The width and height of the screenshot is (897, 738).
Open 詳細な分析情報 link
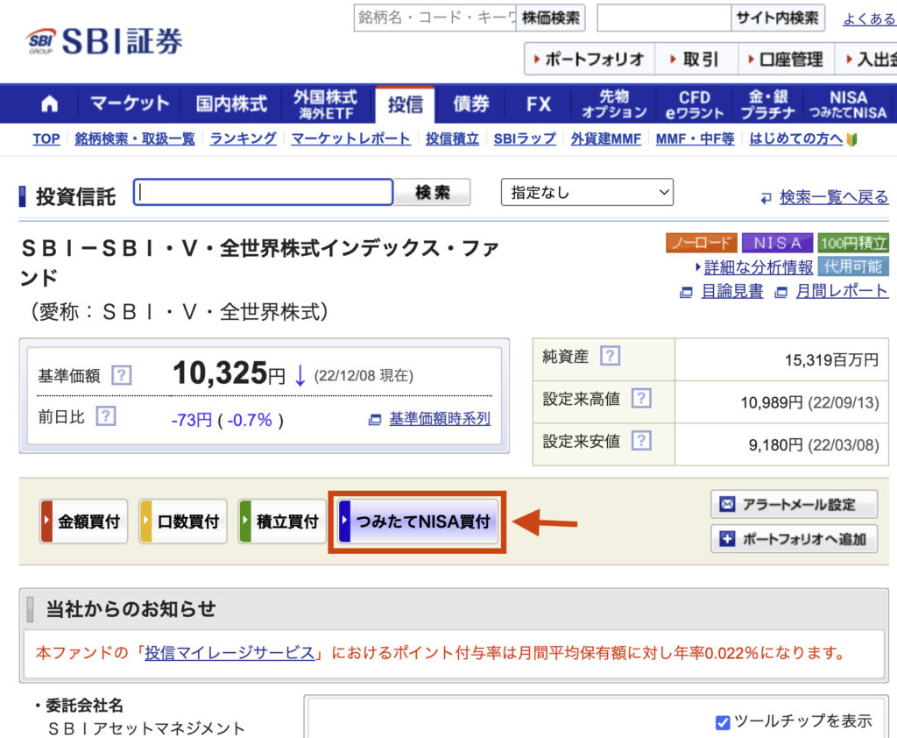(759, 266)
